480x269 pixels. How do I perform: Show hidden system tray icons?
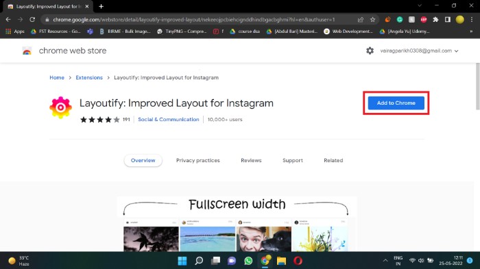pos(385,260)
